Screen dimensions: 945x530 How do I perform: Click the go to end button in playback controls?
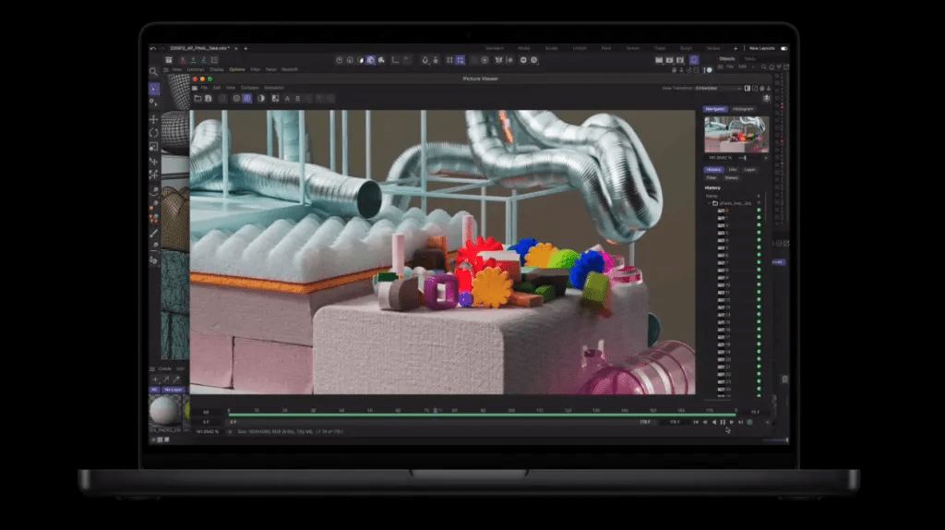[741, 423]
